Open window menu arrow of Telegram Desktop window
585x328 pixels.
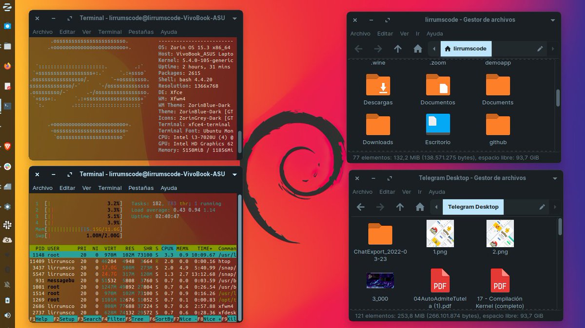(x=555, y=178)
